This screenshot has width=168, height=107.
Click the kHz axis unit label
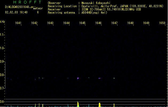[2, 22]
